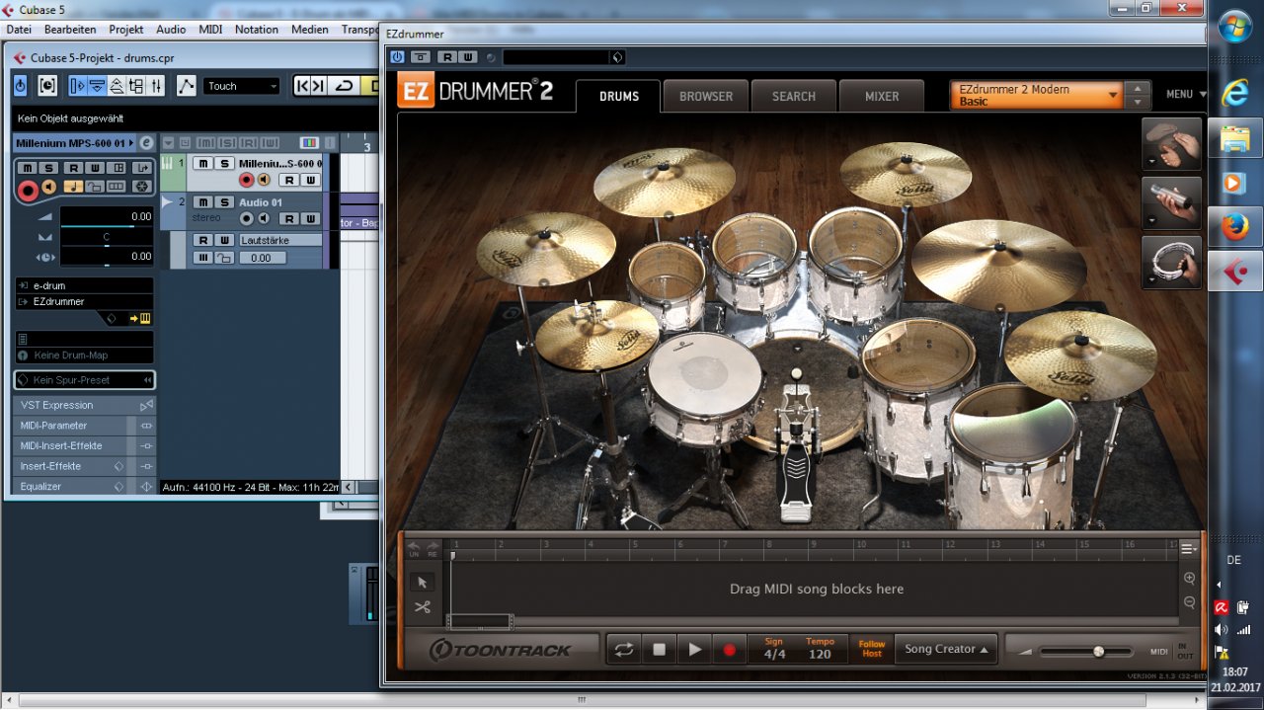Toggle delay compensation constraint button
The width and height of the screenshot is (1264, 710).
pos(46,86)
